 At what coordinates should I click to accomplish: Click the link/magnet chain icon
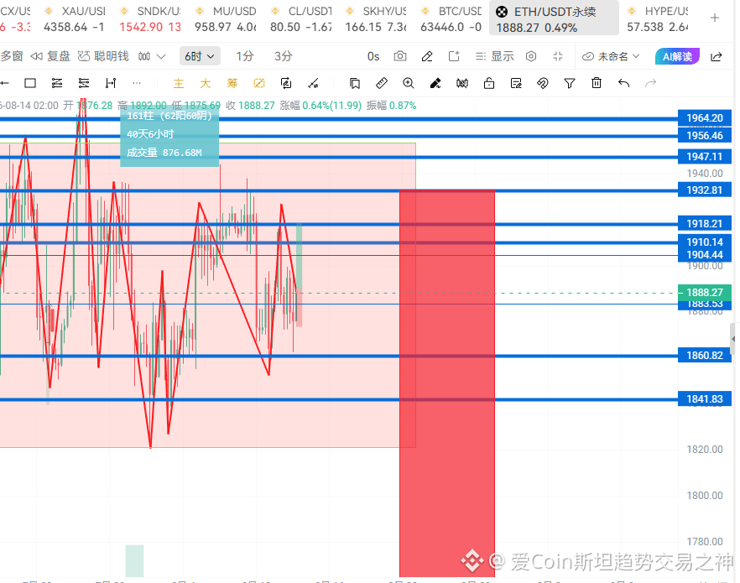(543, 84)
